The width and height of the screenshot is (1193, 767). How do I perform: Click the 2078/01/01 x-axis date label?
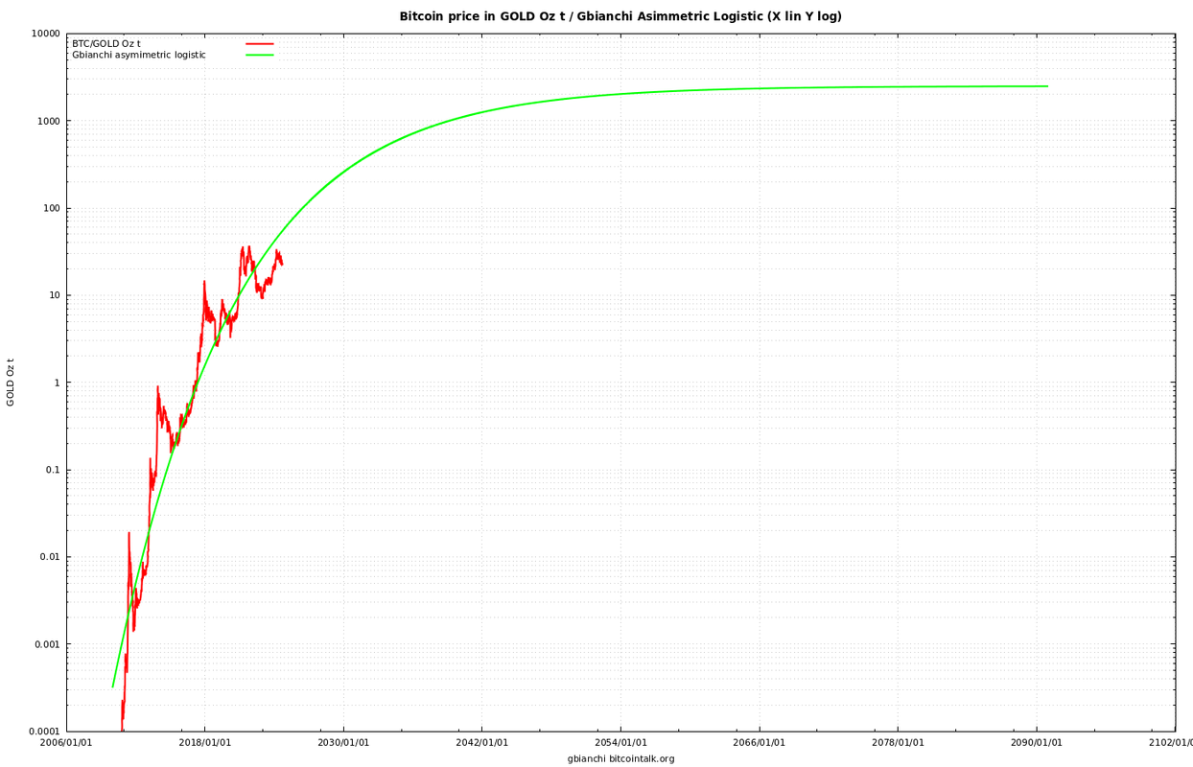[x=898, y=743]
